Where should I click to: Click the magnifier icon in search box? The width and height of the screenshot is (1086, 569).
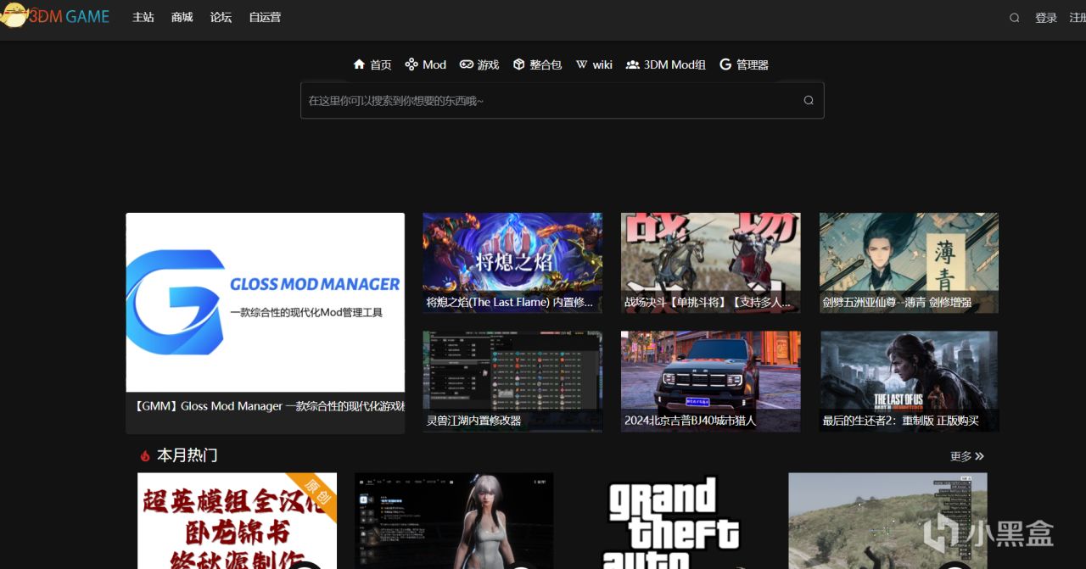coord(809,100)
